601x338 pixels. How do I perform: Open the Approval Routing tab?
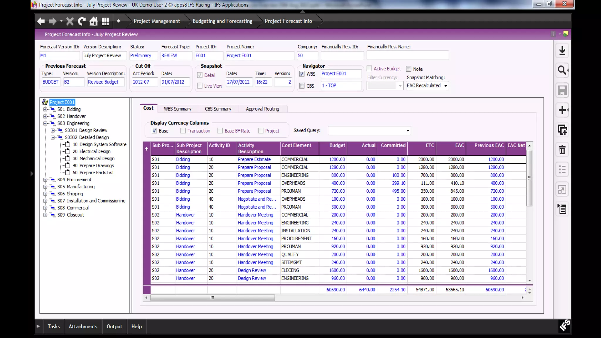(x=262, y=109)
